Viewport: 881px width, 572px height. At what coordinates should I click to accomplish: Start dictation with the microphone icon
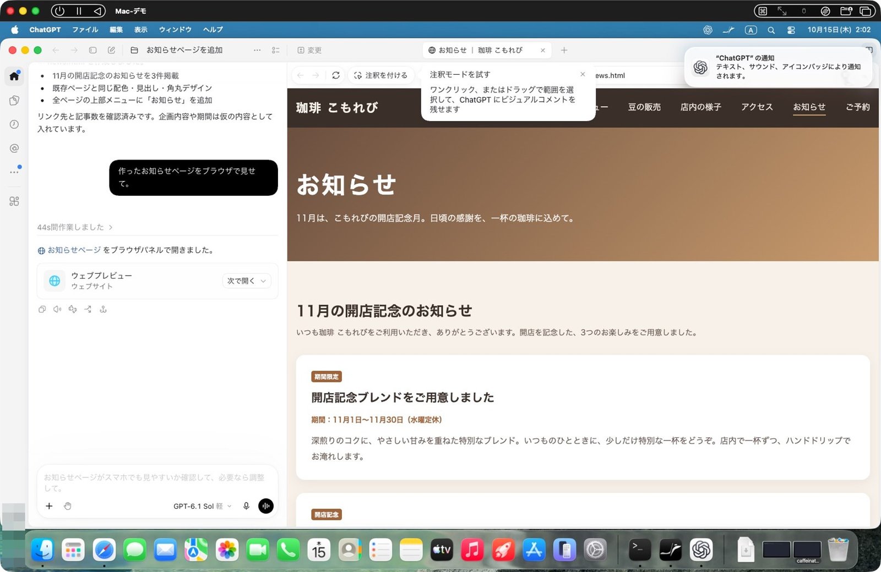(x=246, y=506)
